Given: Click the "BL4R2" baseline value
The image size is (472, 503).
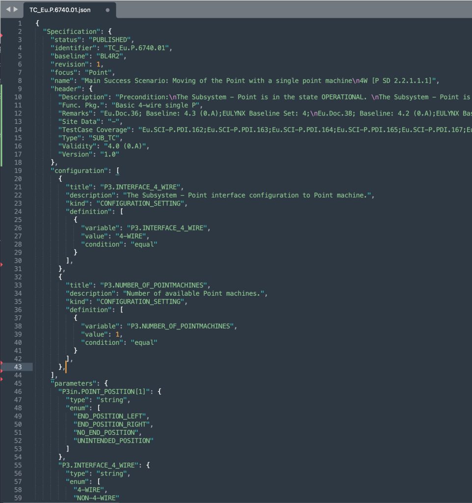Looking at the screenshot, I should point(109,56).
